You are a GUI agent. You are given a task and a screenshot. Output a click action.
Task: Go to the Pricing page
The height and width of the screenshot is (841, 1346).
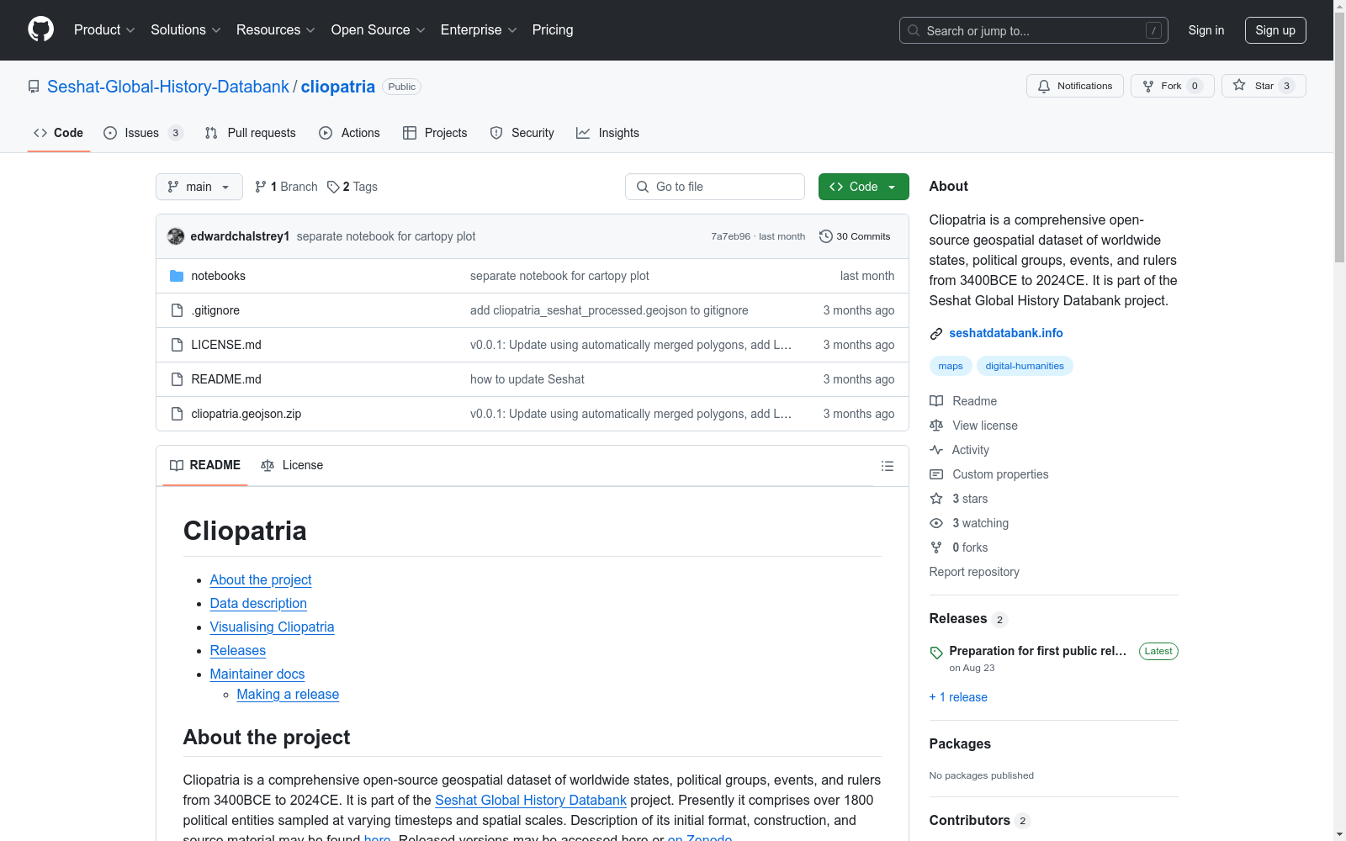(553, 30)
